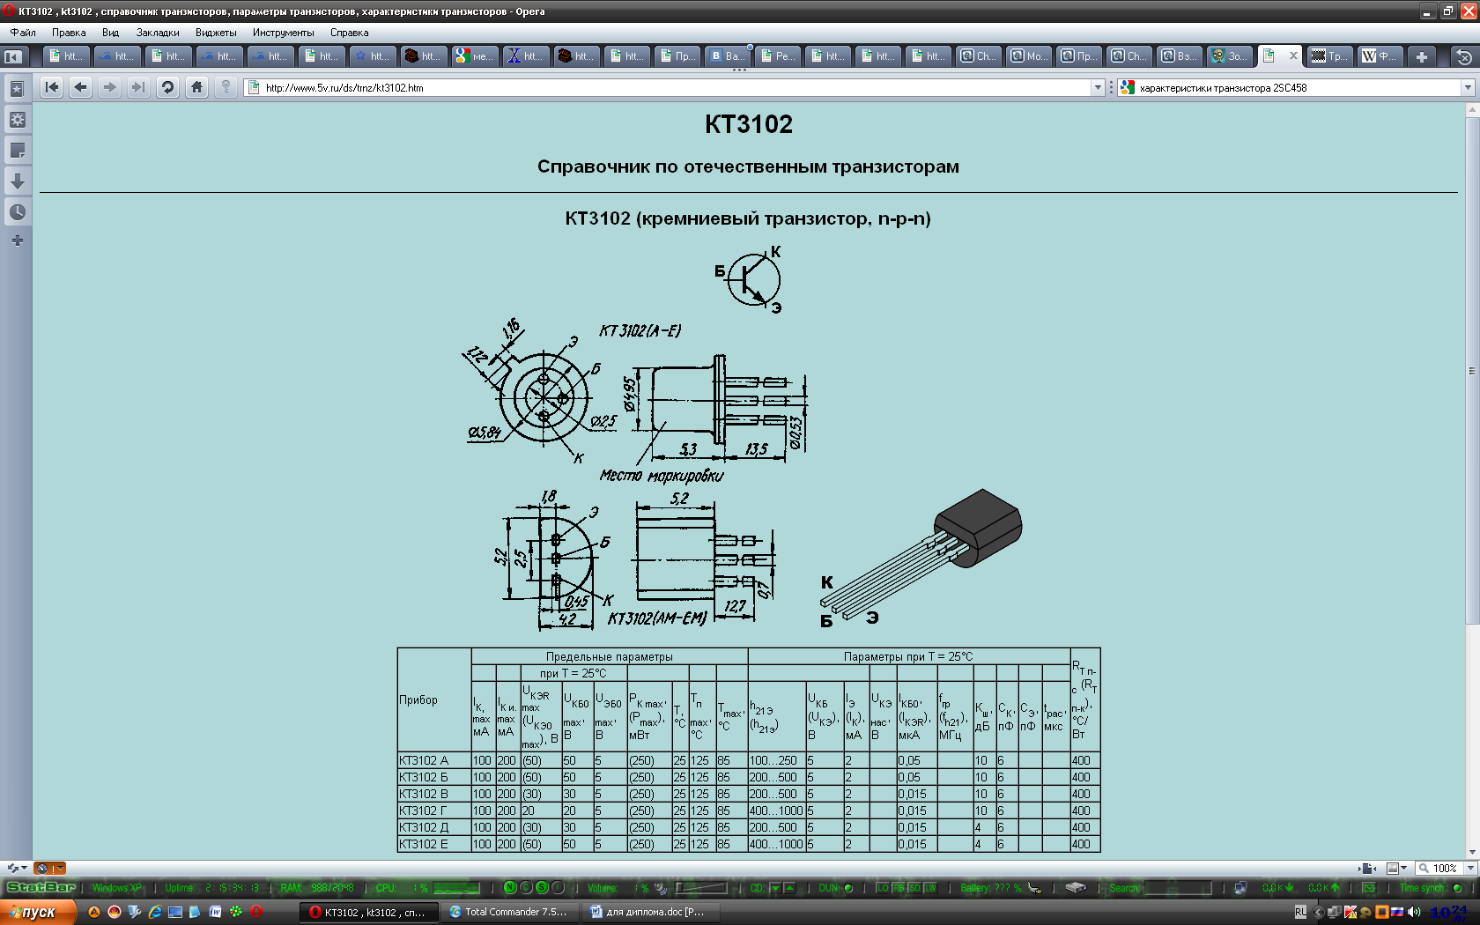Open the Bookmarks star panel in sidebar
Screen dimensions: 1480x925
17,89
